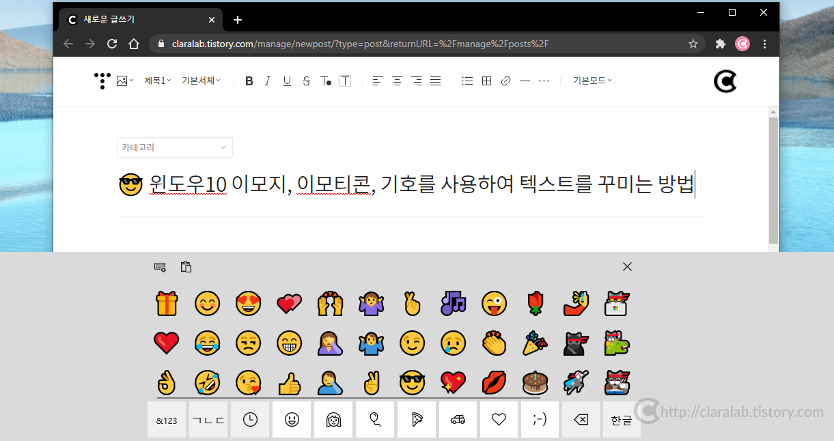This screenshot has height=441, width=834.
Task: Close the emoji touch keyboard
Action: 627,267
